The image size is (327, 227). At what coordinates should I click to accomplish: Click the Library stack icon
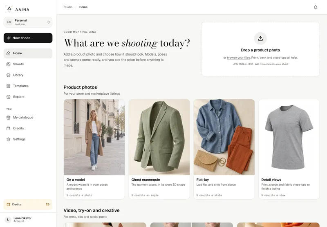coord(8,75)
